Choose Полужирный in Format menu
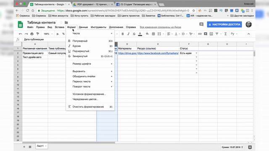This screenshot has width=269, height=151. tap(90, 41)
